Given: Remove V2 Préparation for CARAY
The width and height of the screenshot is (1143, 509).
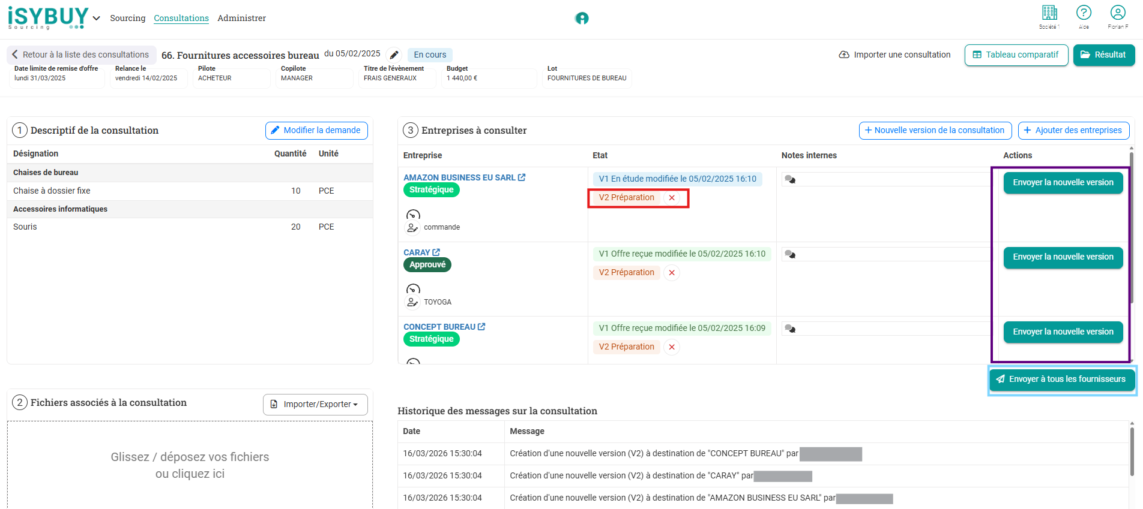Looking at the screenshot, I should tap(672, 273).
